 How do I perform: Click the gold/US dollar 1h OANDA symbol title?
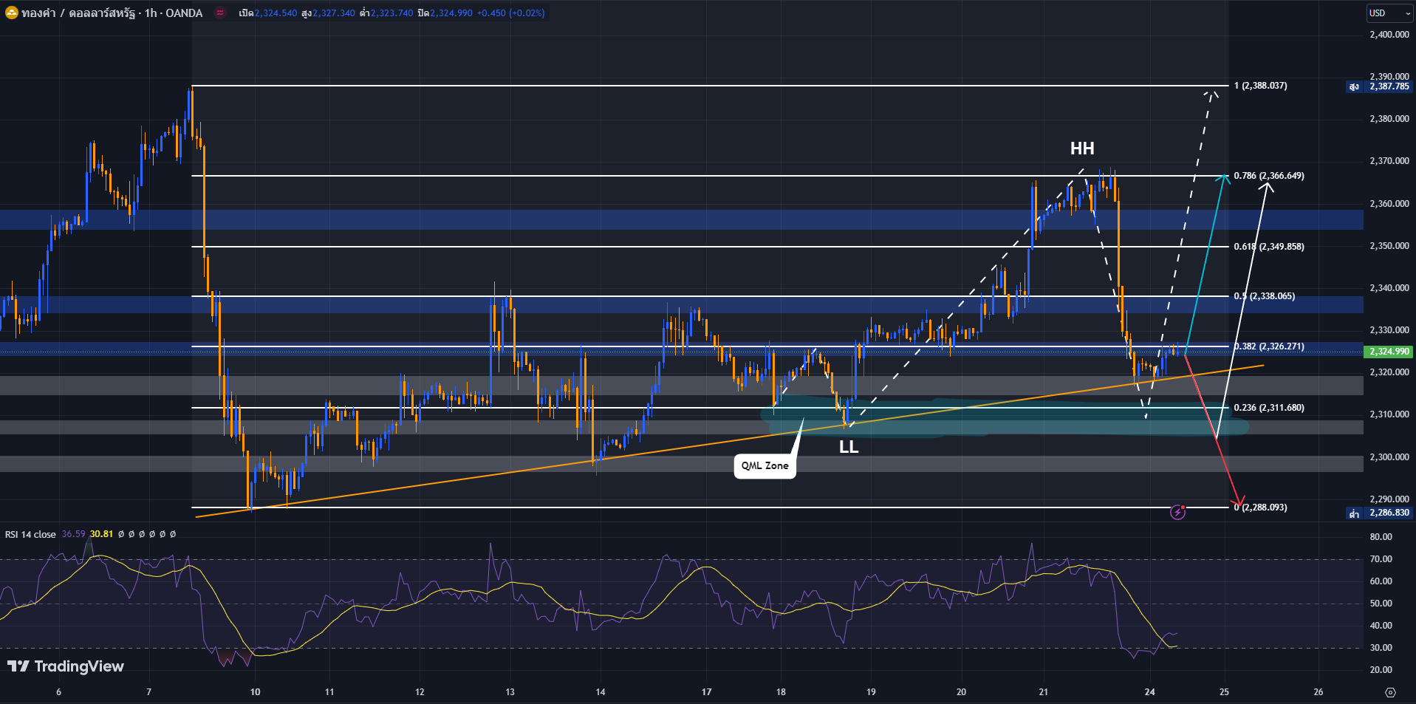pyautogui.click(x=112, y=13)
